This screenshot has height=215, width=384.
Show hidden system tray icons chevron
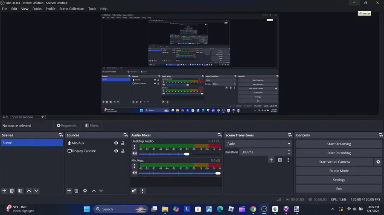coord(332,209)
